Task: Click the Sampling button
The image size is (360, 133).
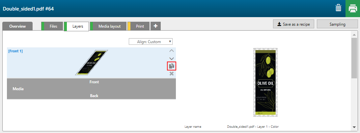Action: click(x=337, y=24)
